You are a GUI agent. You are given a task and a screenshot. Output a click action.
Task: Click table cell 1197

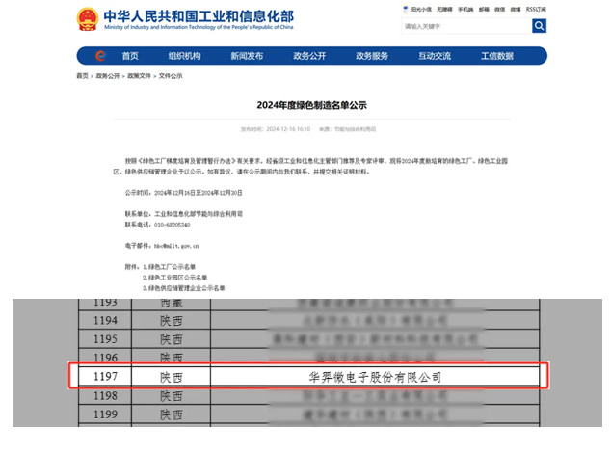point(105,377)
